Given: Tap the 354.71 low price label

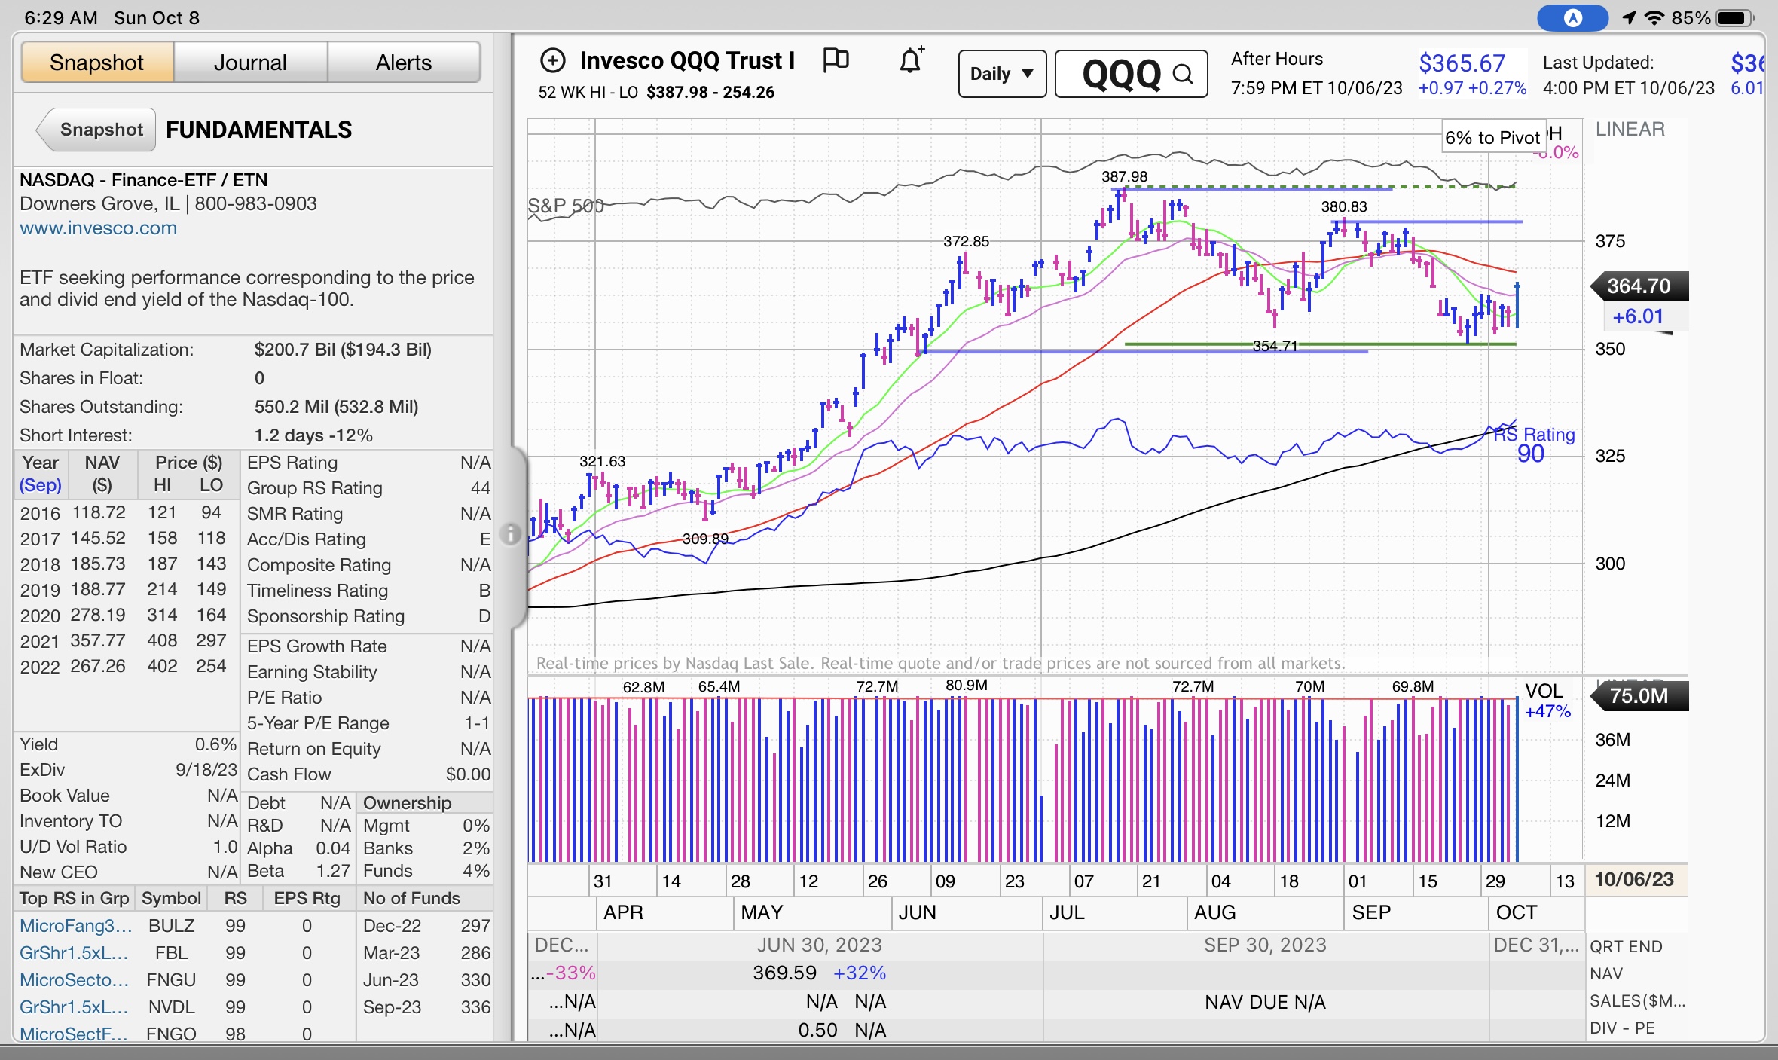Looking at the screenshot, I should [x=1275, y=346].
